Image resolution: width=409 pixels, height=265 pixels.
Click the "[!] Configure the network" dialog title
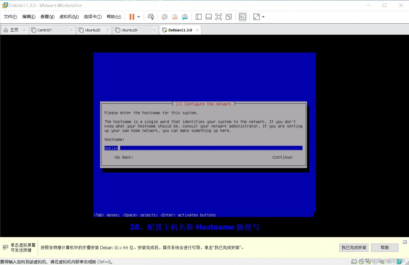204,104
